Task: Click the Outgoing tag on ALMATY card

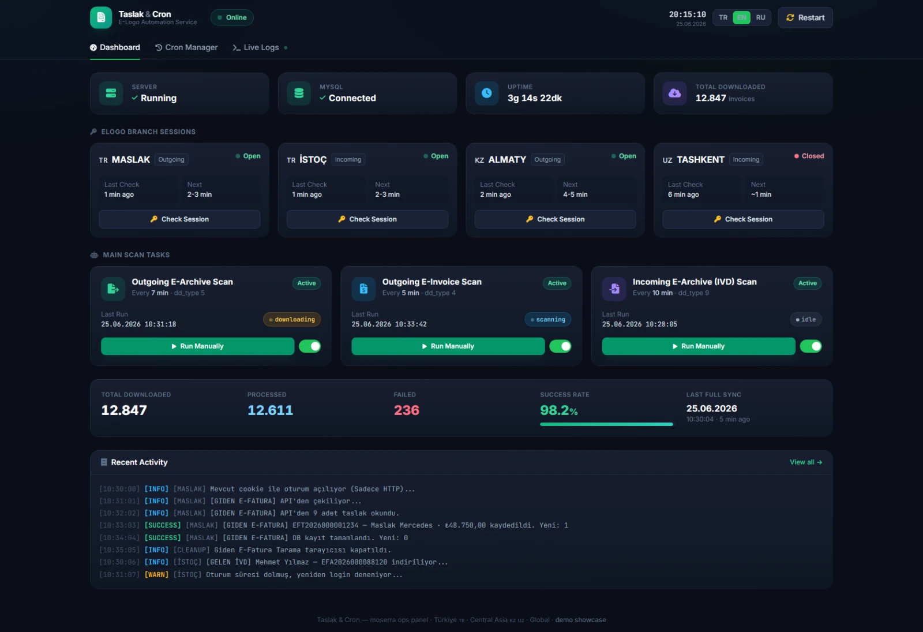Action: coord(547,160)
